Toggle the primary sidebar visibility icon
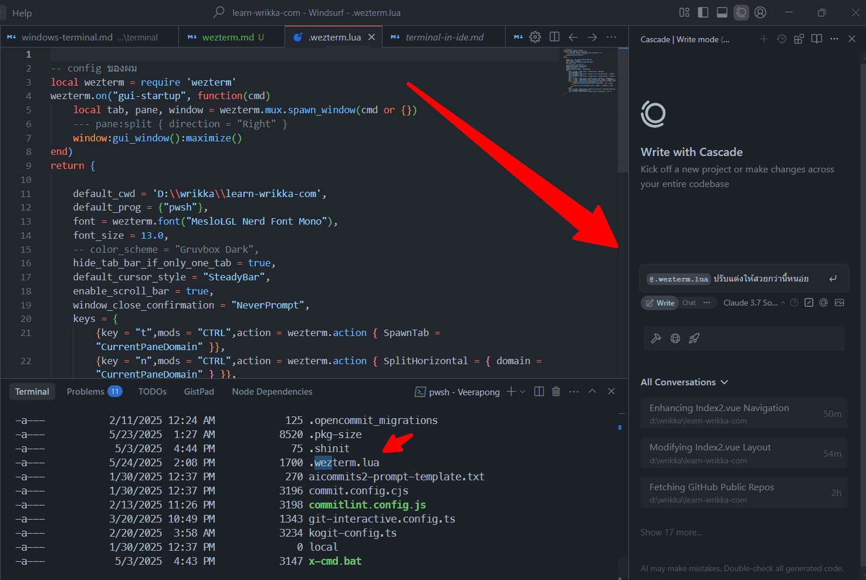 click(703, 12)
